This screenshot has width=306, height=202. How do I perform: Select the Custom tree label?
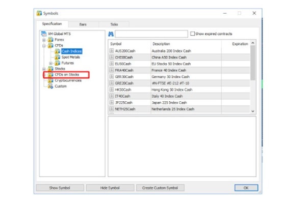(x=61, y=86)
